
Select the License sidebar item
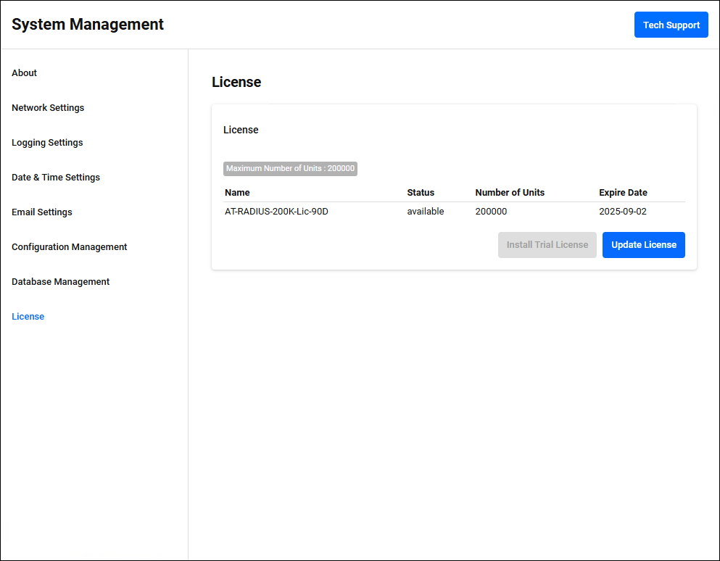click(28, 317)
